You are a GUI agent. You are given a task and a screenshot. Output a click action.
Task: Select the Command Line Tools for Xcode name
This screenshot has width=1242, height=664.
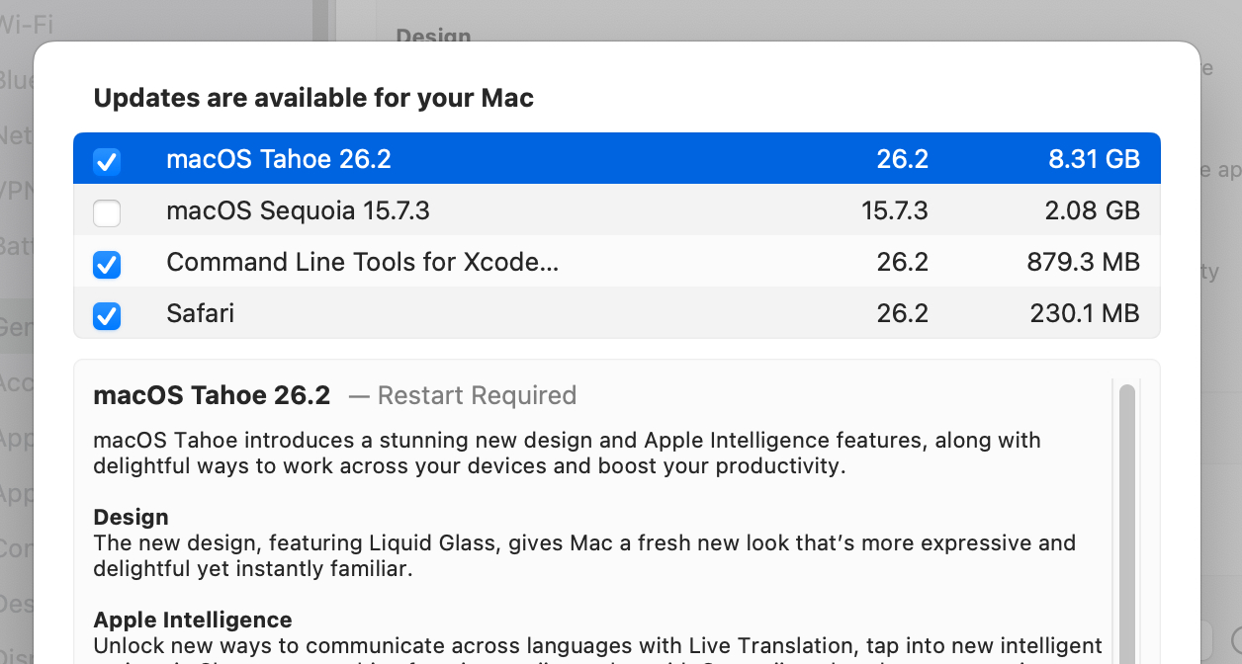[x=362, y=262]
